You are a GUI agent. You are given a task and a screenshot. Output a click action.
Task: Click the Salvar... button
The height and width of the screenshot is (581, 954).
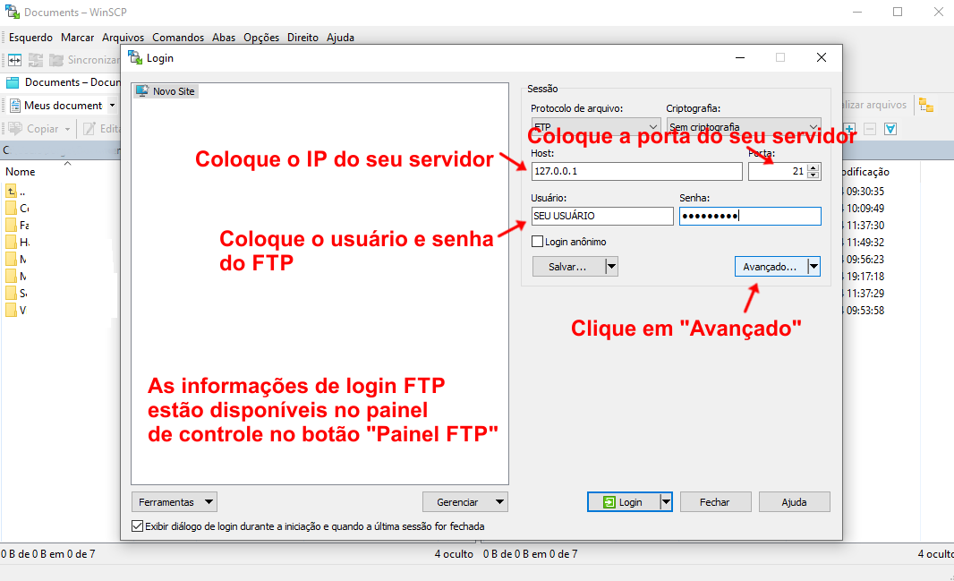tap(568, 267)
